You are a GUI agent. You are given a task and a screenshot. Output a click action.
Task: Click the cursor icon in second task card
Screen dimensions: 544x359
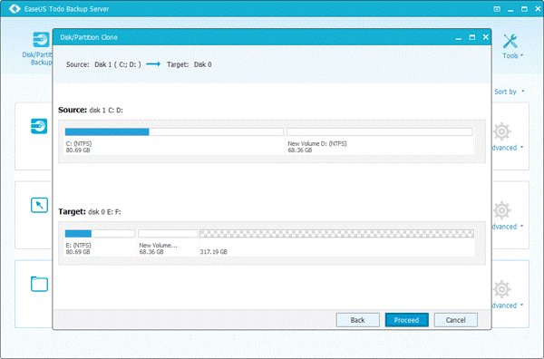coord(39,205)
